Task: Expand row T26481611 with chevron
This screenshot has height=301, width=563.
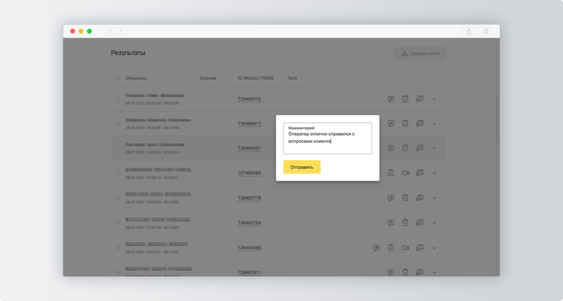Action: (x=434, y=272)
